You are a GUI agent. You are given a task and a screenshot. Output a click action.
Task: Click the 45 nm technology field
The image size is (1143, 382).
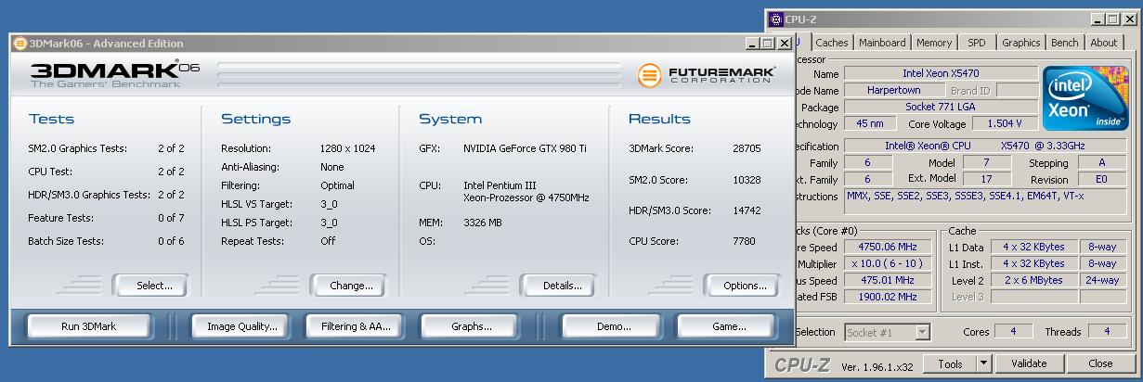(x=870, y=124)
